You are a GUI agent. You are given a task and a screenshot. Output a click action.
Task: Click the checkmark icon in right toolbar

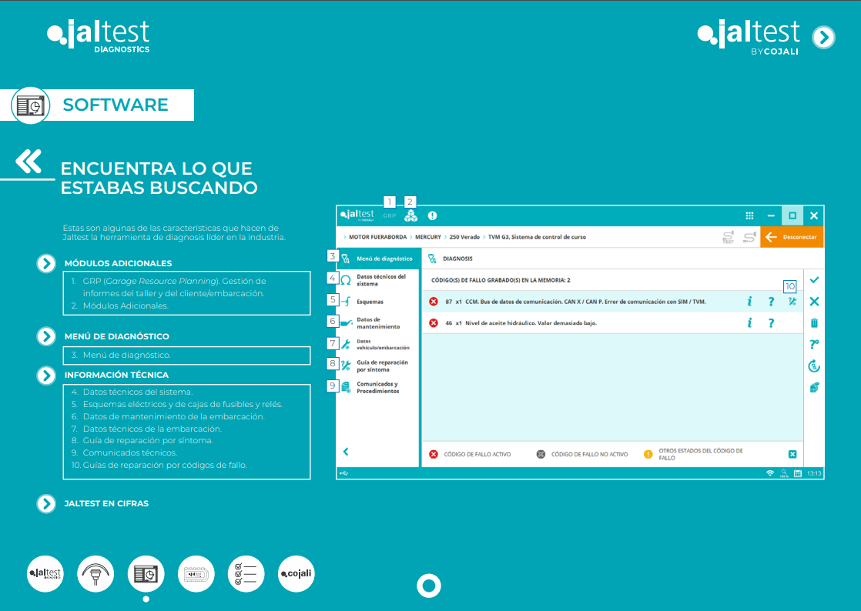[x=814, y=280]
